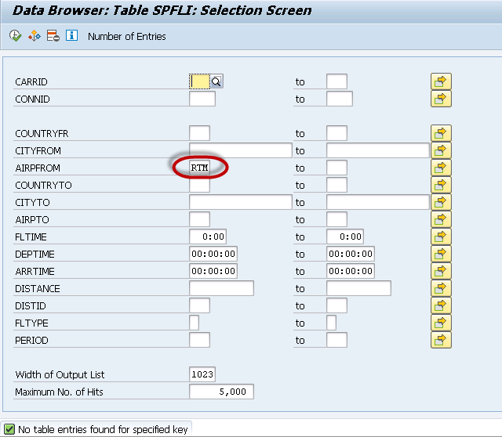Click Maximum No. of Hits field 5,000
Viewport: 502px width, 437px height.
pos(221,392)
